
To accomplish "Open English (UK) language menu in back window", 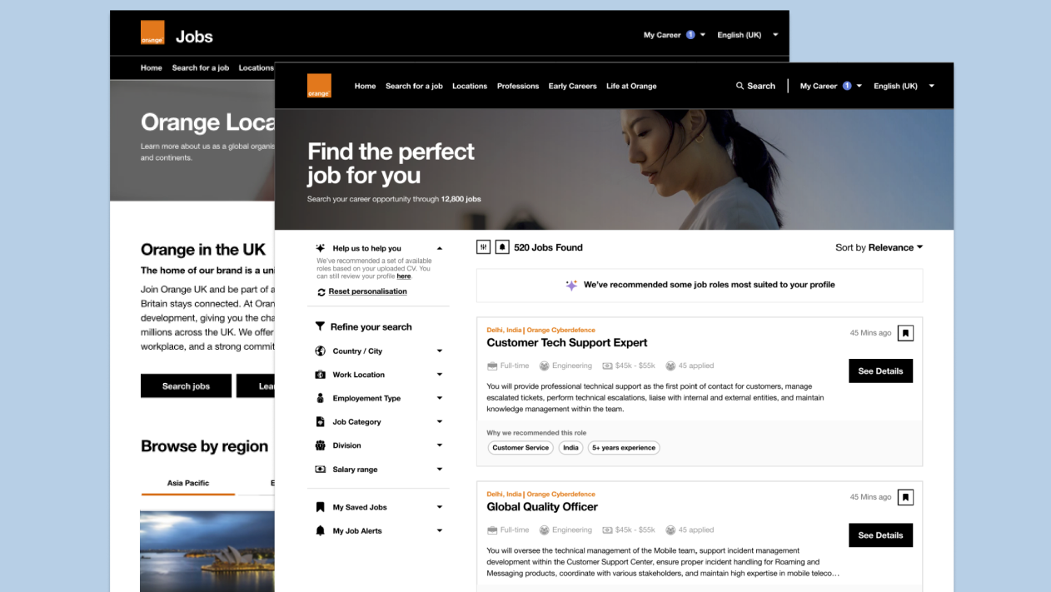I will [x=747, y=35].
